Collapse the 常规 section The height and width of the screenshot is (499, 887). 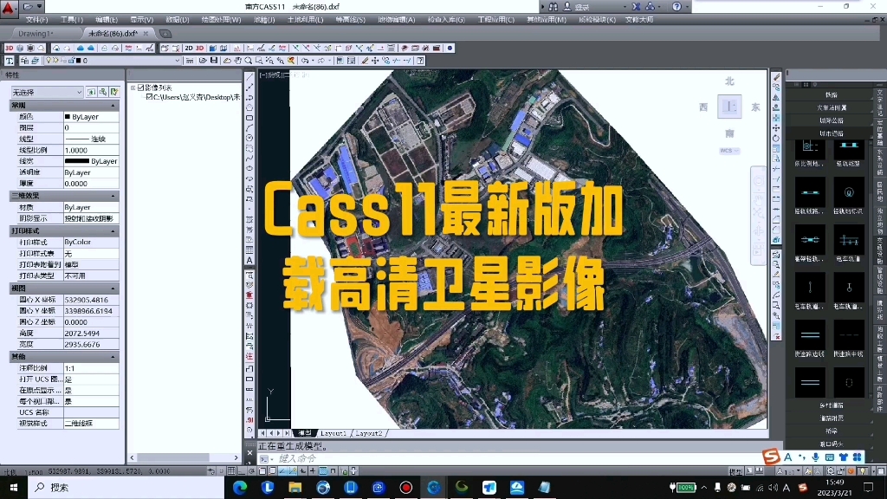pos(113,105)
